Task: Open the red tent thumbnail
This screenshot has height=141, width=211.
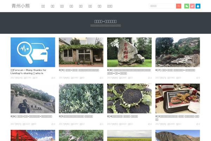Action: tap(33, 135)
